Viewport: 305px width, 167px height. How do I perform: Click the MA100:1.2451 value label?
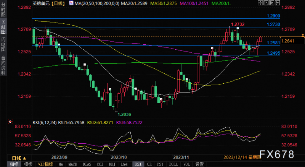click(x=194, y=3)
